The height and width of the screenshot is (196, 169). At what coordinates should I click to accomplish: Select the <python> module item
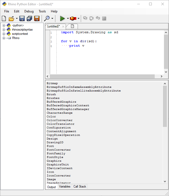[18, 25]
